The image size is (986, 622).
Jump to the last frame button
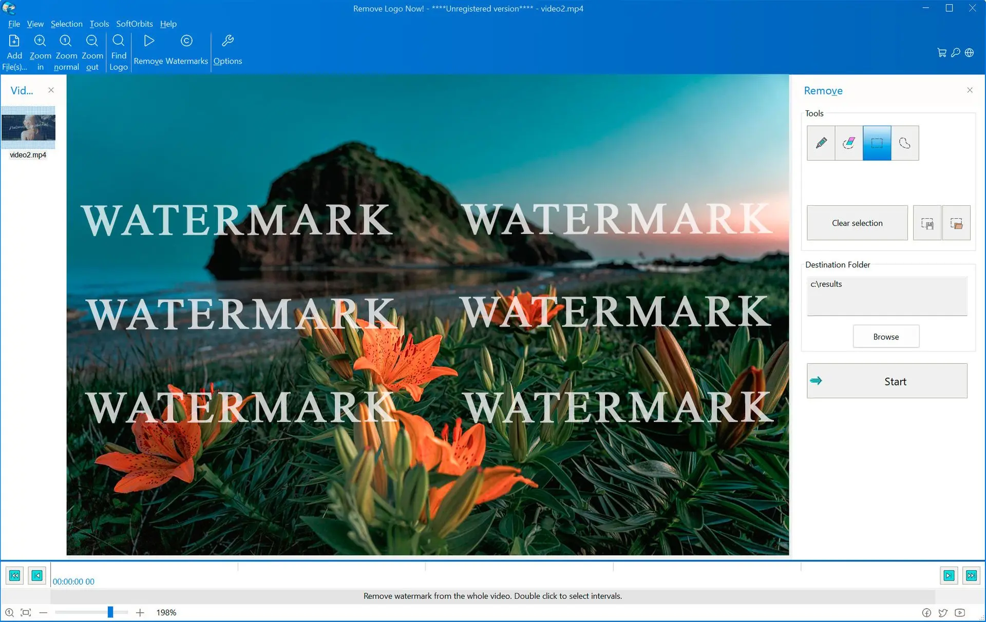click(x=971, y=575)
